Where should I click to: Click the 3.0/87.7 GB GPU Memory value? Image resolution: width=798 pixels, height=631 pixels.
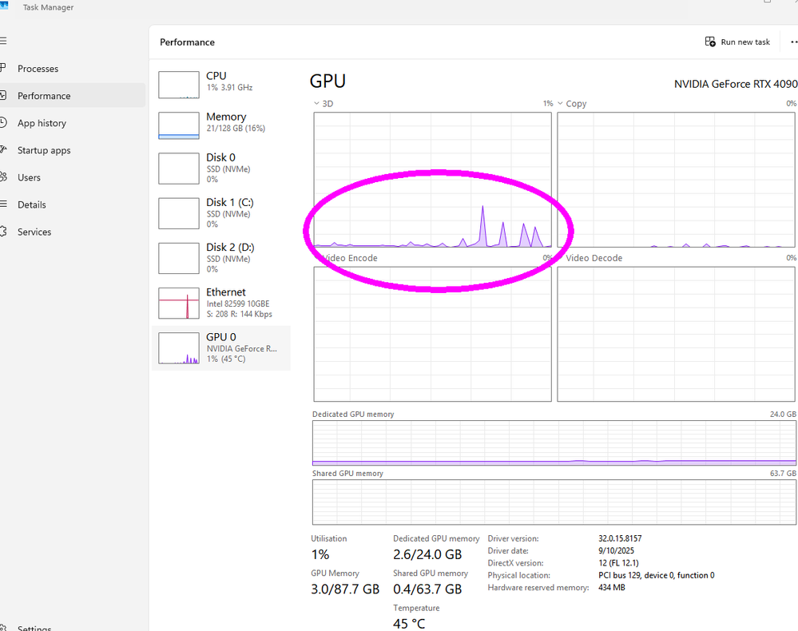(x=345, y=589)
